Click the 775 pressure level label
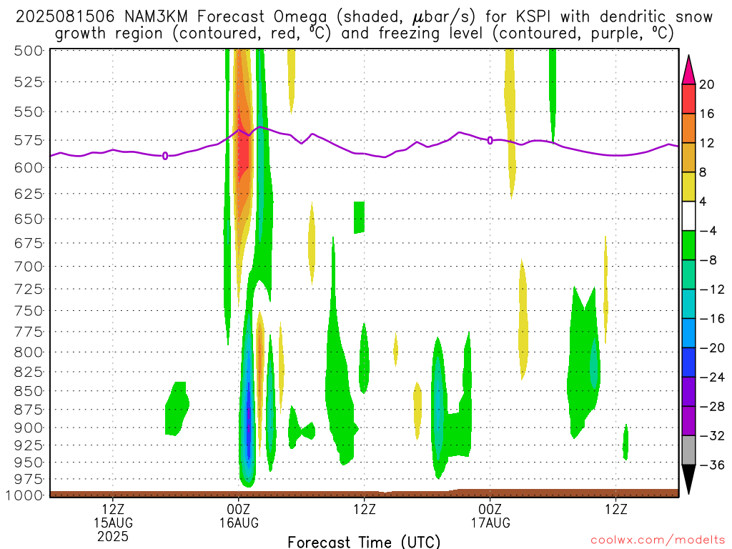 [29, 332]
